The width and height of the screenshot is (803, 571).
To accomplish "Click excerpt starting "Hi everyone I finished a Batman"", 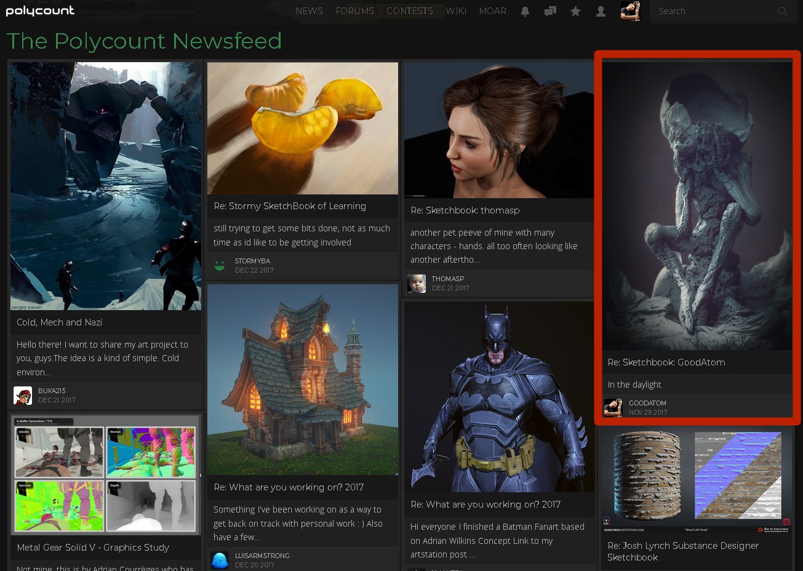I will click(497, 540).
